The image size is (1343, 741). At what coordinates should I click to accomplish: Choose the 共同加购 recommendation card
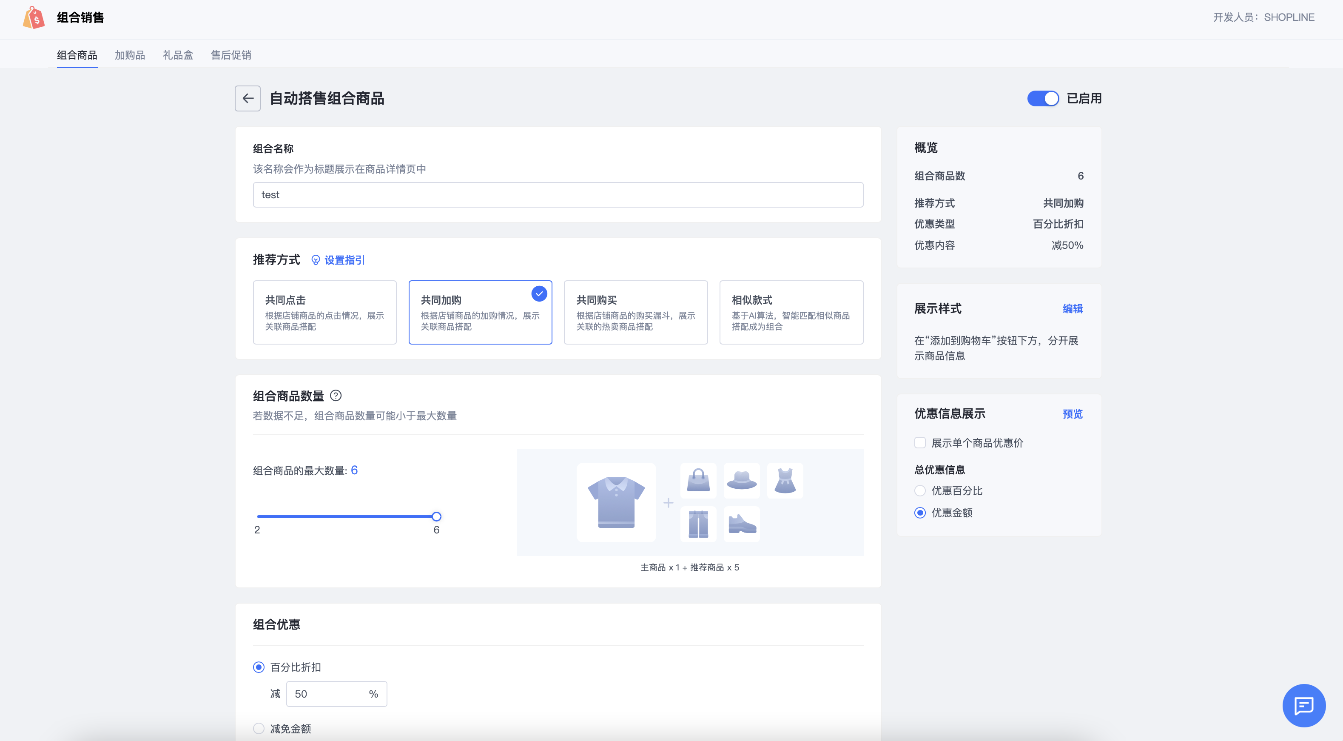(x=480, y=312)
